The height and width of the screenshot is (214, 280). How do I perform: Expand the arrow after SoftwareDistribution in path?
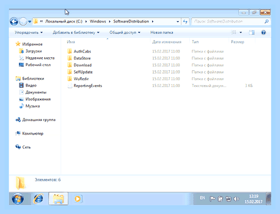click(153, 22)
